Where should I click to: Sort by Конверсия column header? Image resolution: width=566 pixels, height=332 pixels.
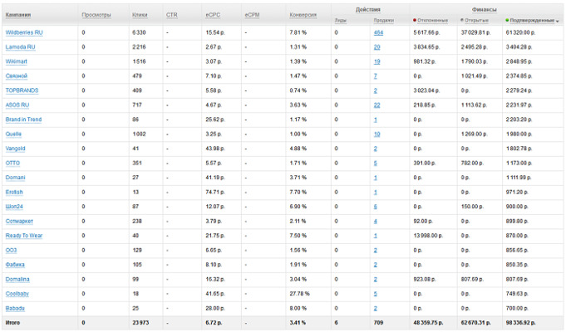(x=303, y=15)
